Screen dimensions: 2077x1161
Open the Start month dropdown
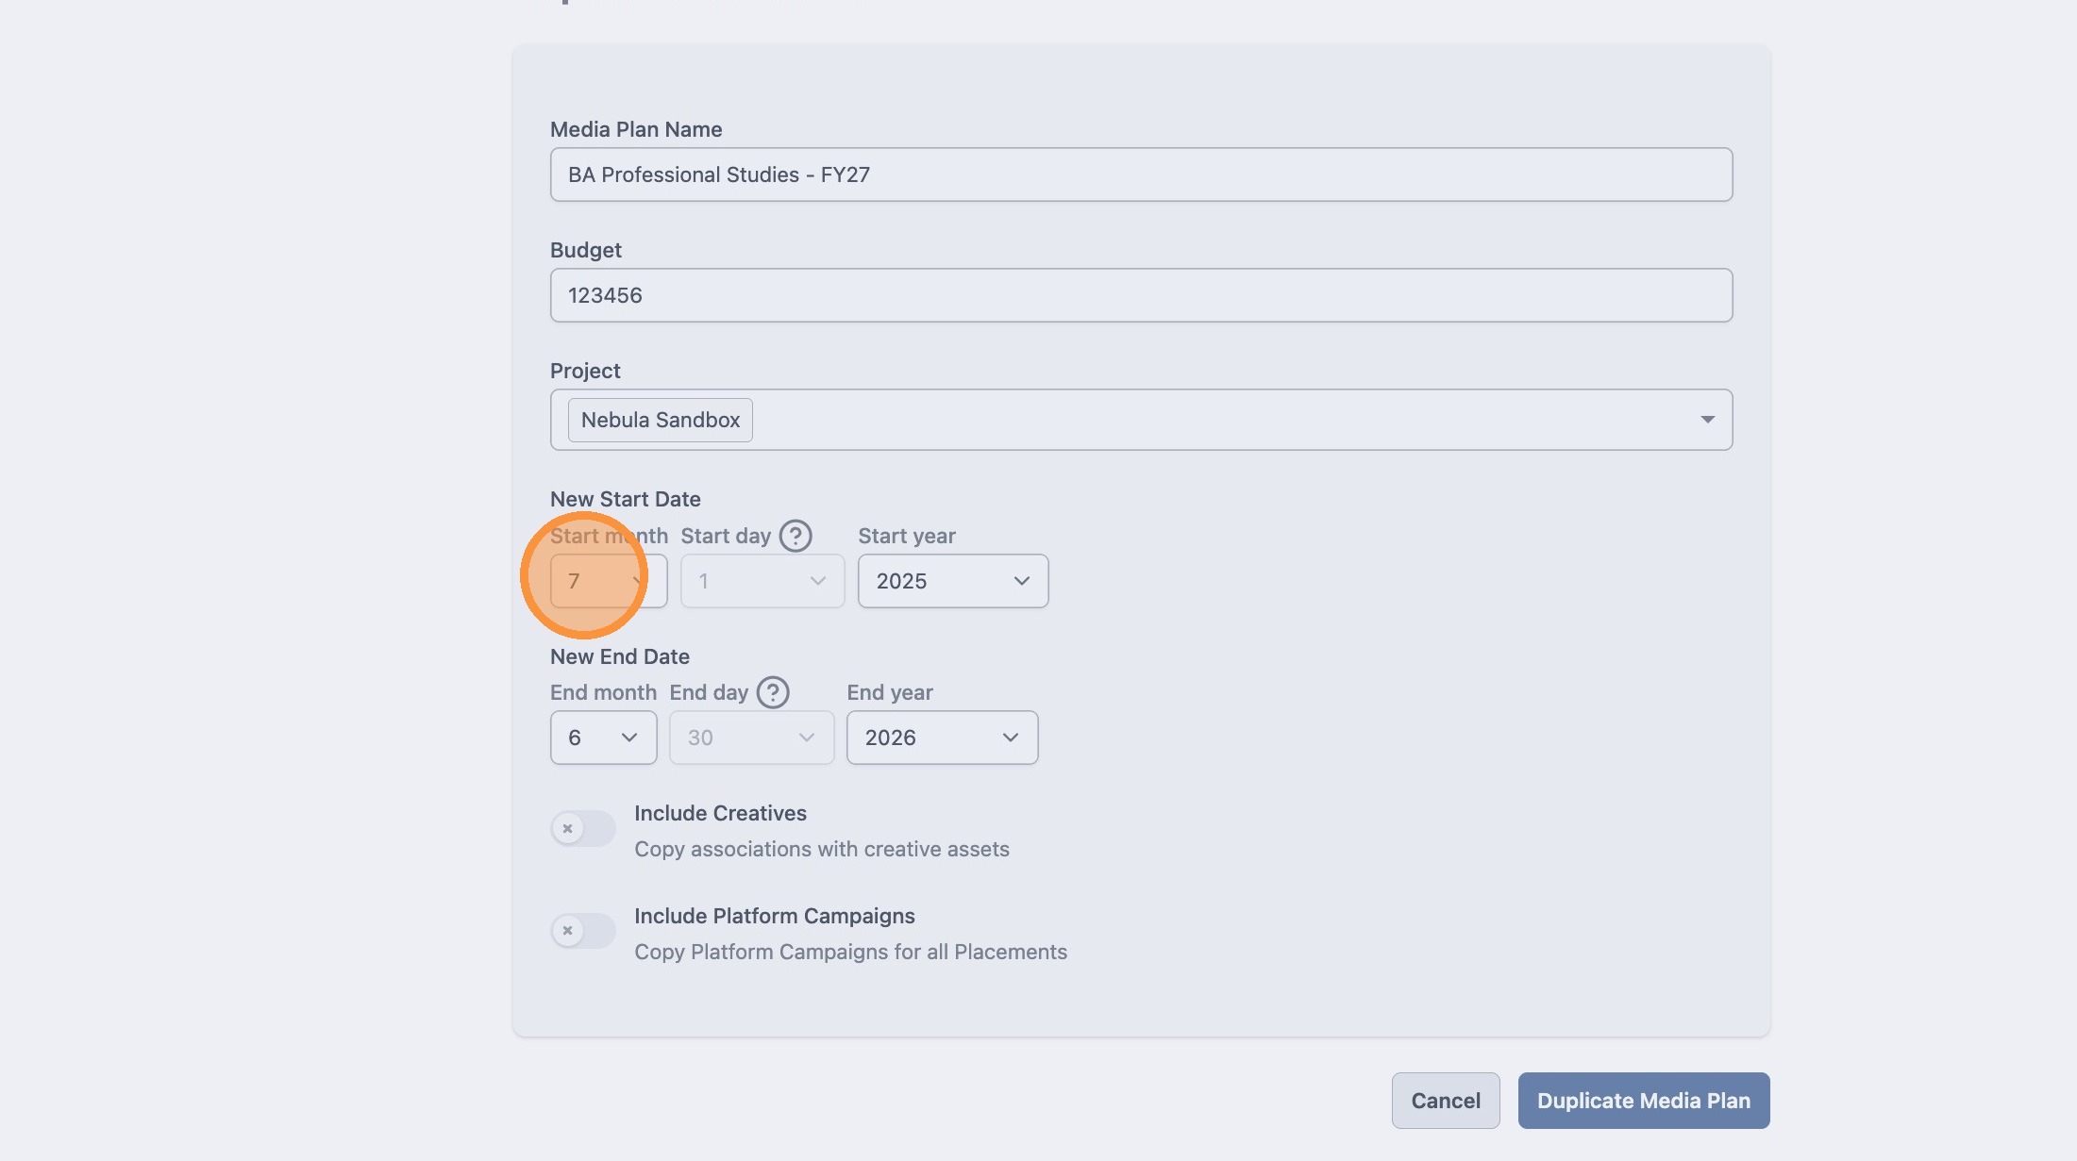609,581
